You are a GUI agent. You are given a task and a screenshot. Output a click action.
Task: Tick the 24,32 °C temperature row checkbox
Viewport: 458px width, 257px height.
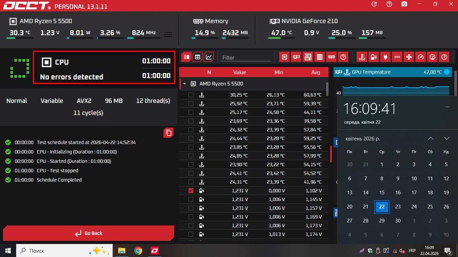click(x=191, y=129)
